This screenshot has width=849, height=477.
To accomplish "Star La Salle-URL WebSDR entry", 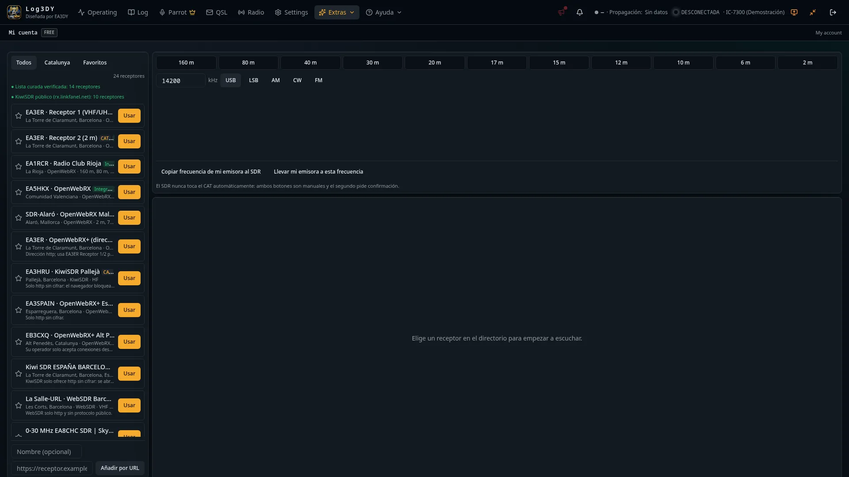I will (x=19, y=405).
